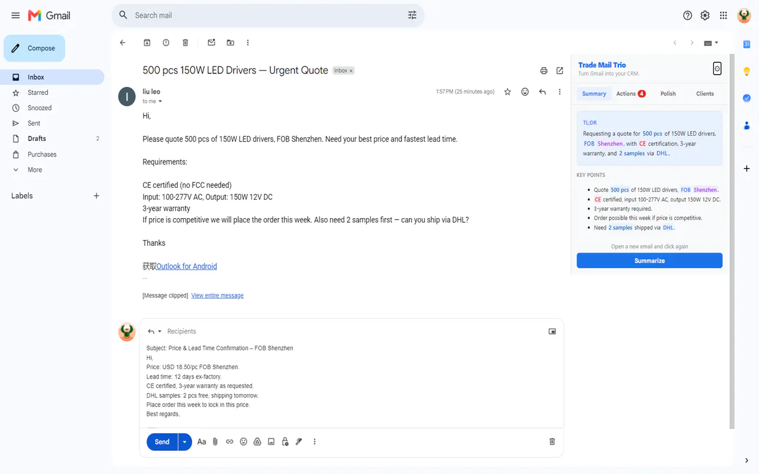The height and width of the screenshot is (474, 759).
Task: Open Contacts side panel
Action: pyautogui.click(x=747, y=126)
